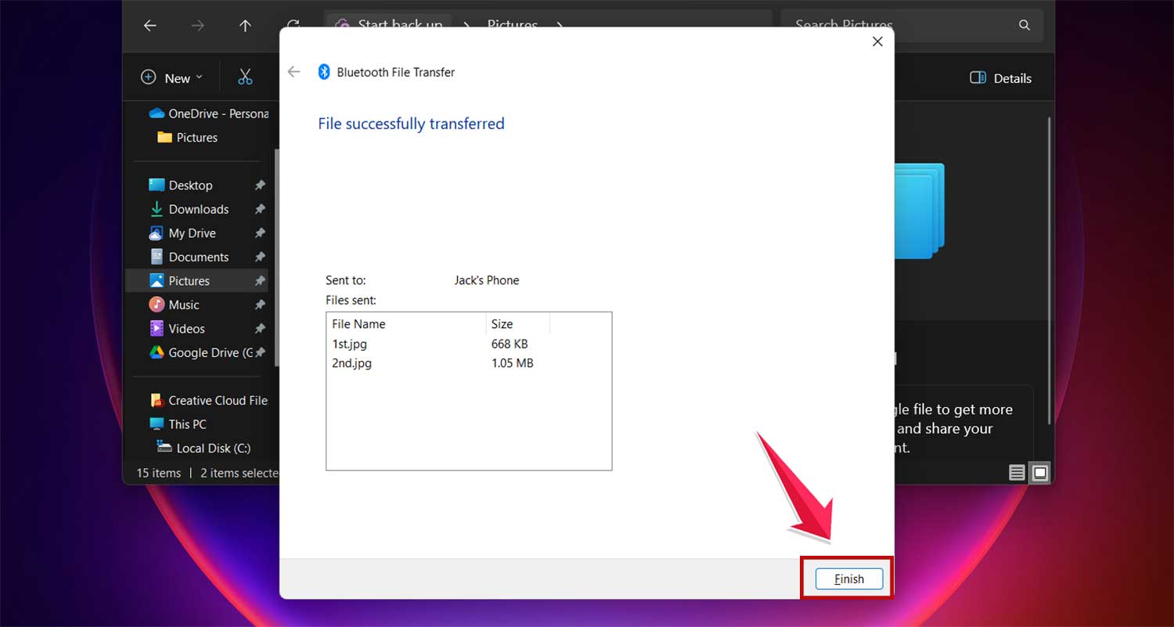Click Finish to close the transfer dialog
Viewport: 1174px width, 627px height.
click(x=848, y=578)
